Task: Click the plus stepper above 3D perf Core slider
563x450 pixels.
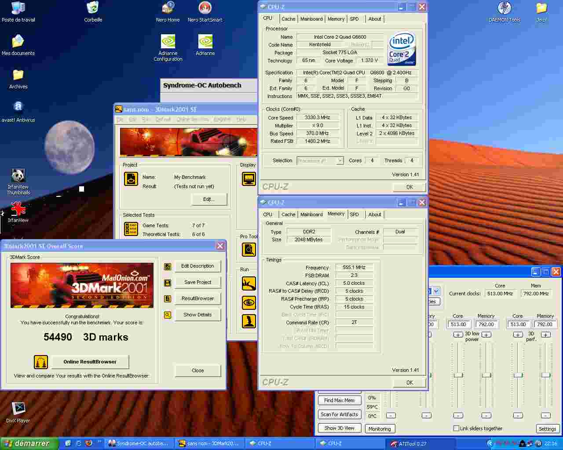Action: click(518, 334)
